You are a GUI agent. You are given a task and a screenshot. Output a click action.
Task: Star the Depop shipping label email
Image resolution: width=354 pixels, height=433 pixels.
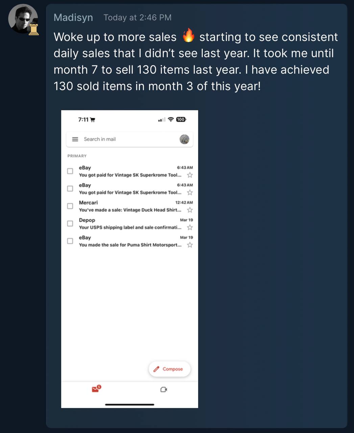pyautogui.click(x=190, y=227)
